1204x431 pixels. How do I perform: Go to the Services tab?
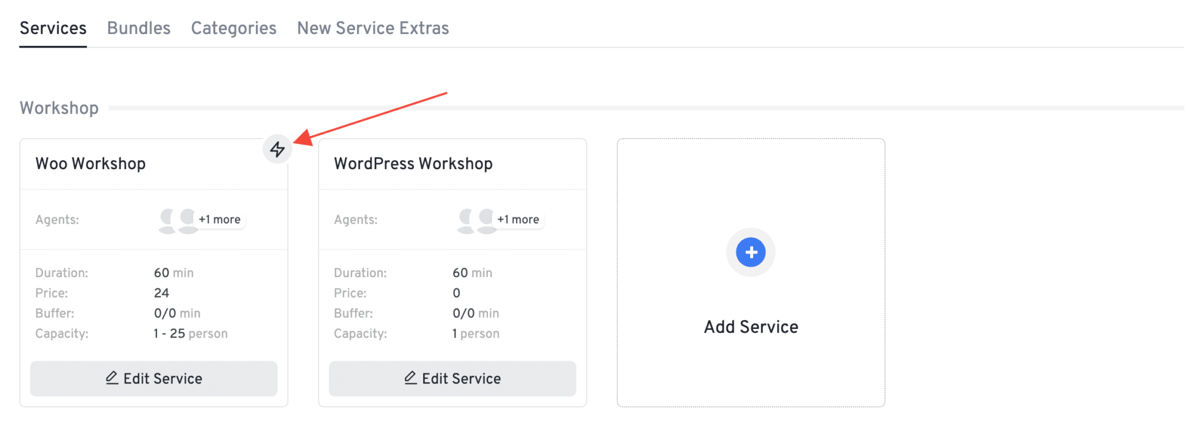coord(52,28)
